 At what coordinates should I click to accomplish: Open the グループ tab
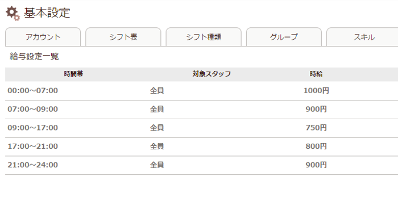[x=284, y=37]
